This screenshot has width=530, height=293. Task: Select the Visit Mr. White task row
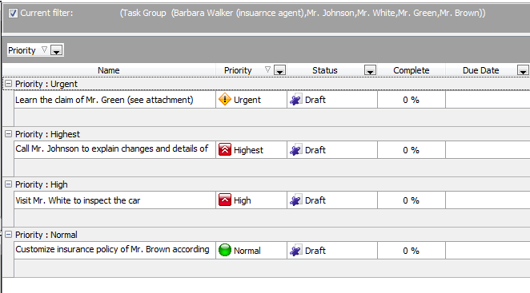click(x=271, y=200)
